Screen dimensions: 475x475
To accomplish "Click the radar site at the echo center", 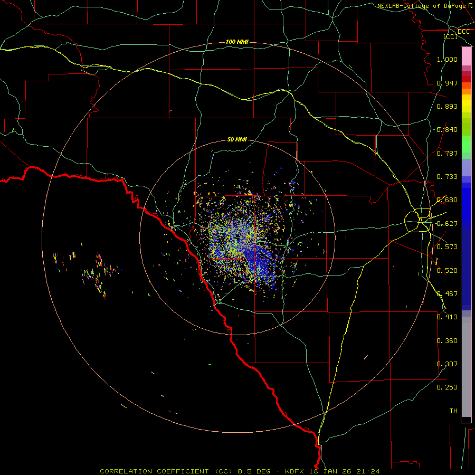I will pos(238,236).
